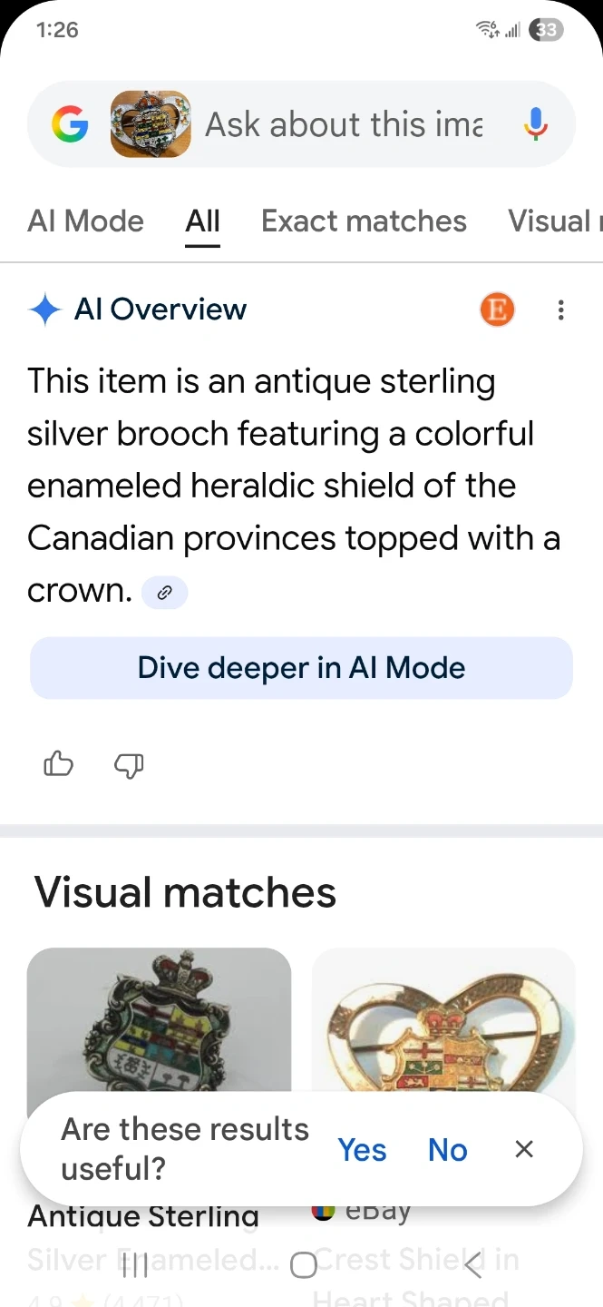Image resolution: width=603 pixels, height=1307 pixels.
Task: Open Android recent apps button
Action: [x=135, y=1264]
